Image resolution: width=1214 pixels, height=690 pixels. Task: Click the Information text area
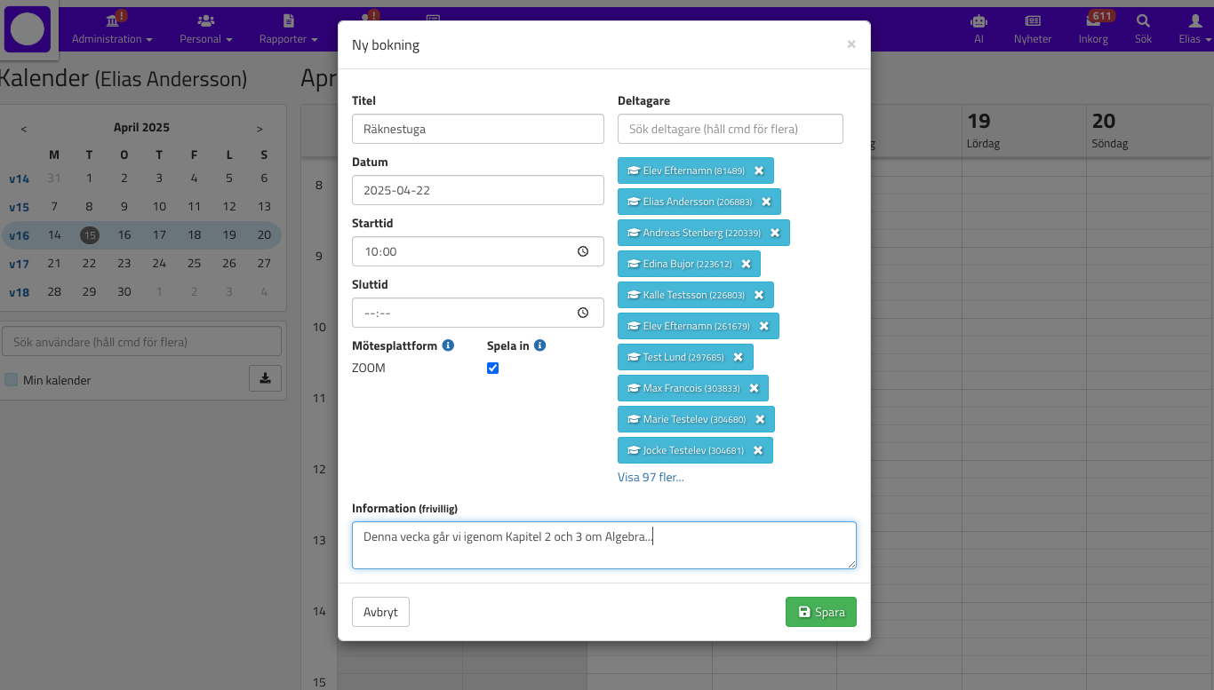(604, 545)
